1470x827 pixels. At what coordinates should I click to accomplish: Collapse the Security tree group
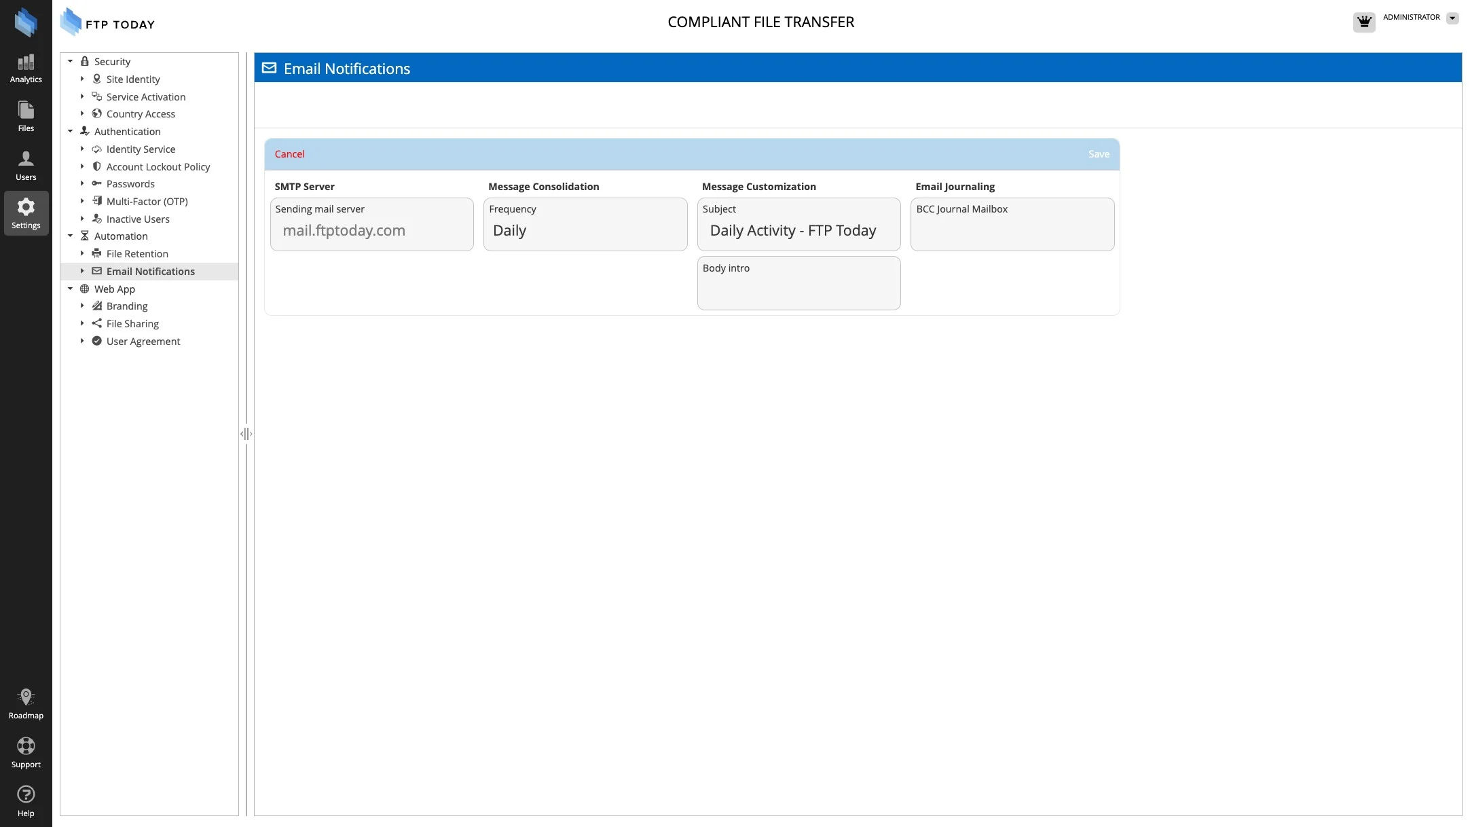[70, 61]
